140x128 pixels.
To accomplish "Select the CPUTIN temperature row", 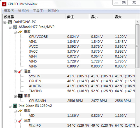I will tap(82, 81).
